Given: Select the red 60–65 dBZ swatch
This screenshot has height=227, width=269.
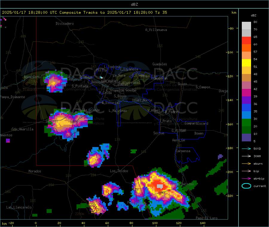Looking at the screenshot, I should coord(246,41).
